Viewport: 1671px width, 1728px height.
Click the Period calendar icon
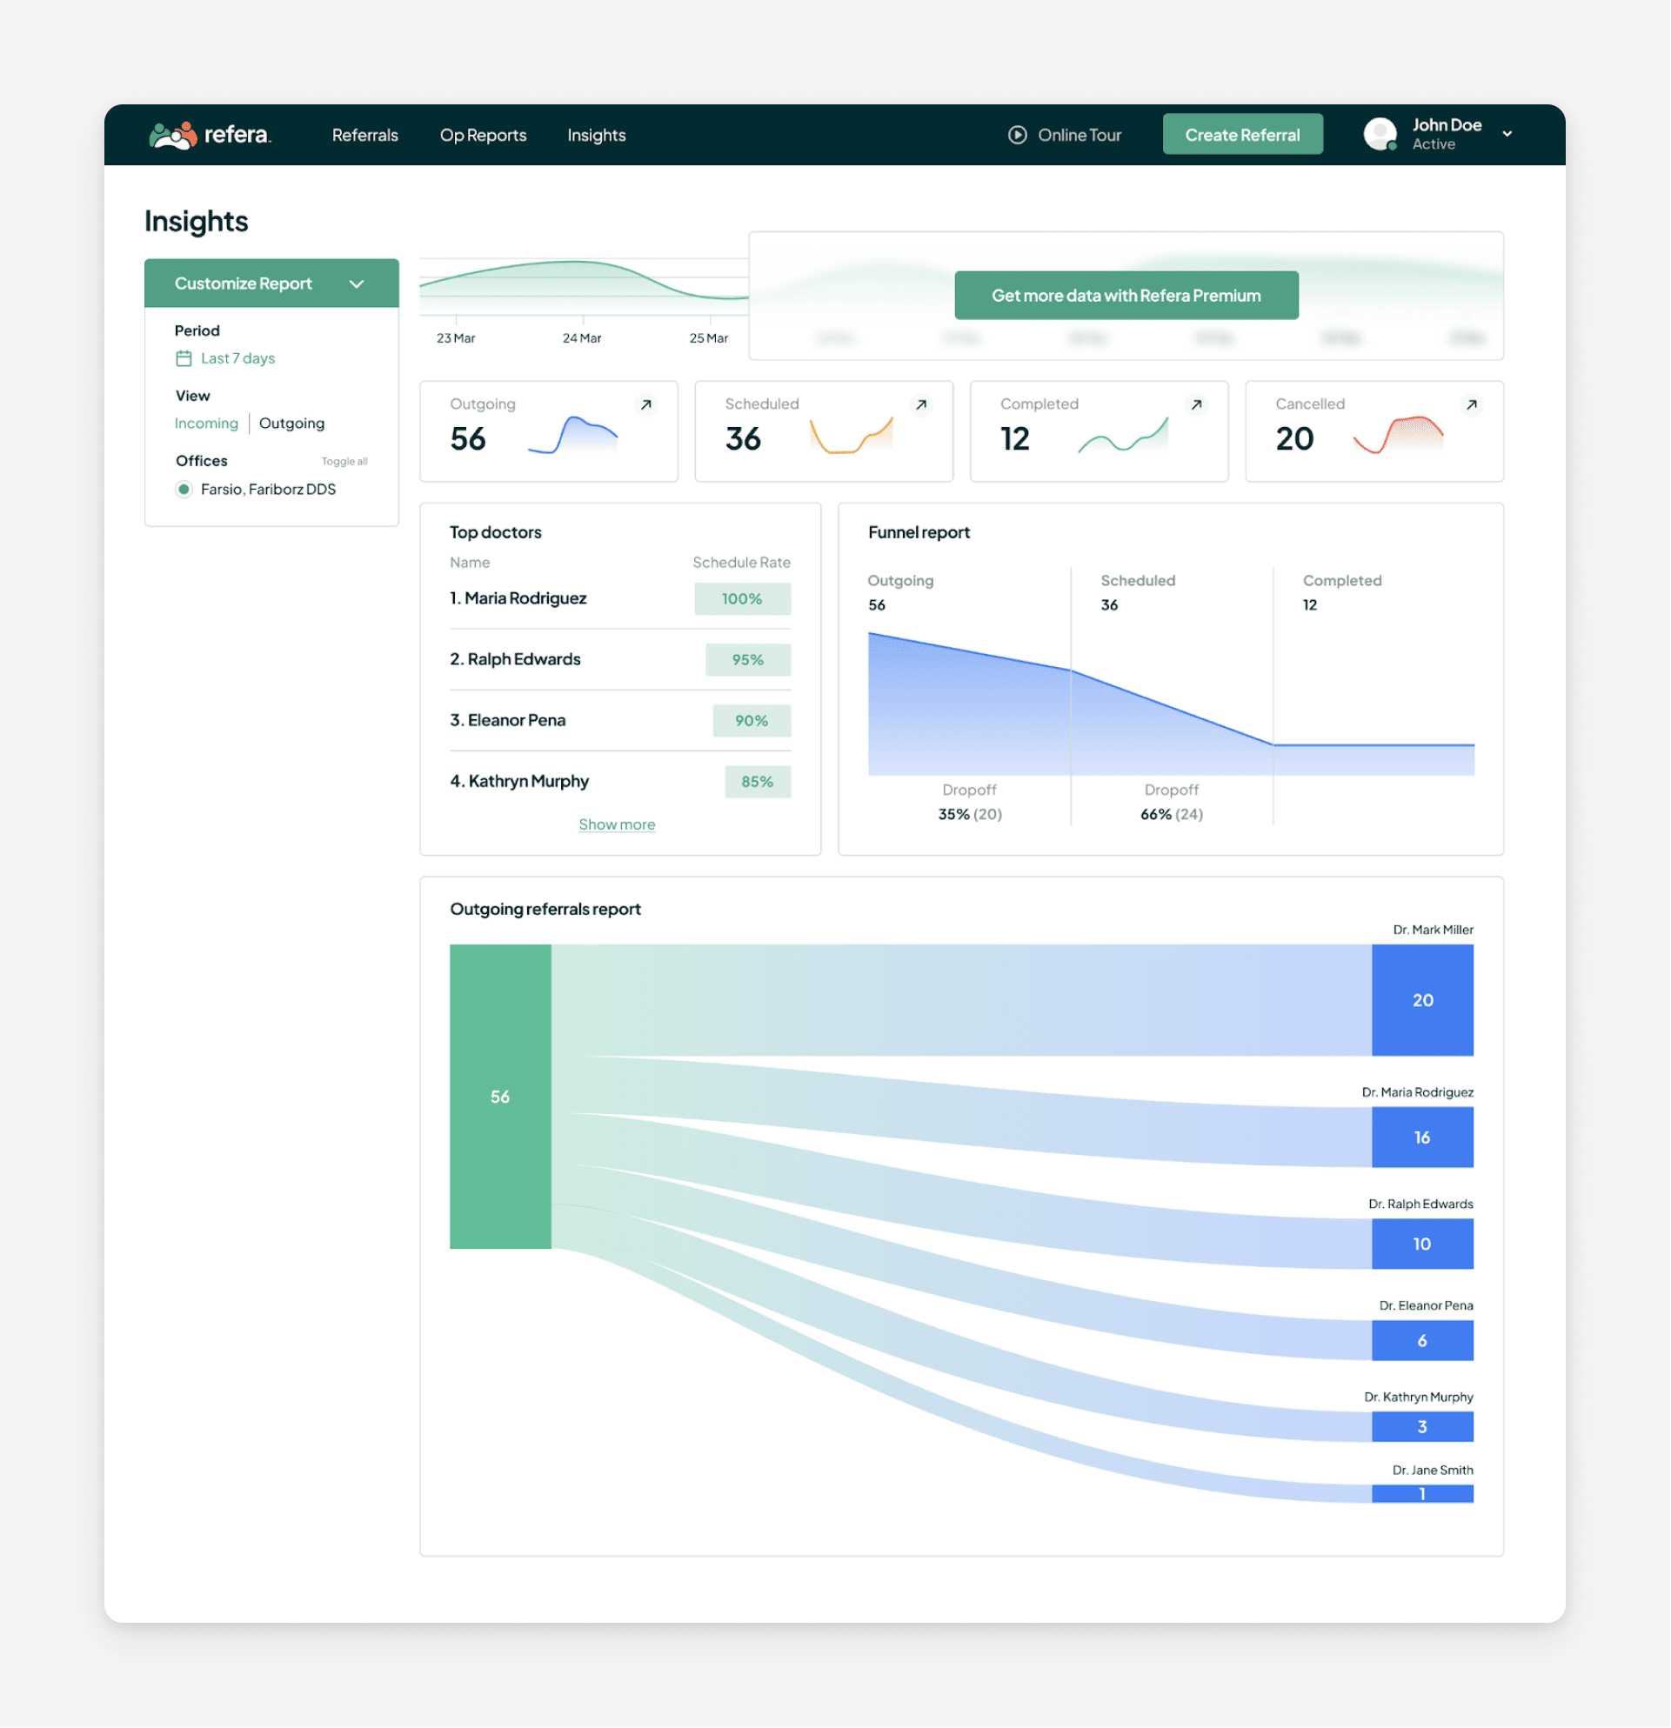184,358
